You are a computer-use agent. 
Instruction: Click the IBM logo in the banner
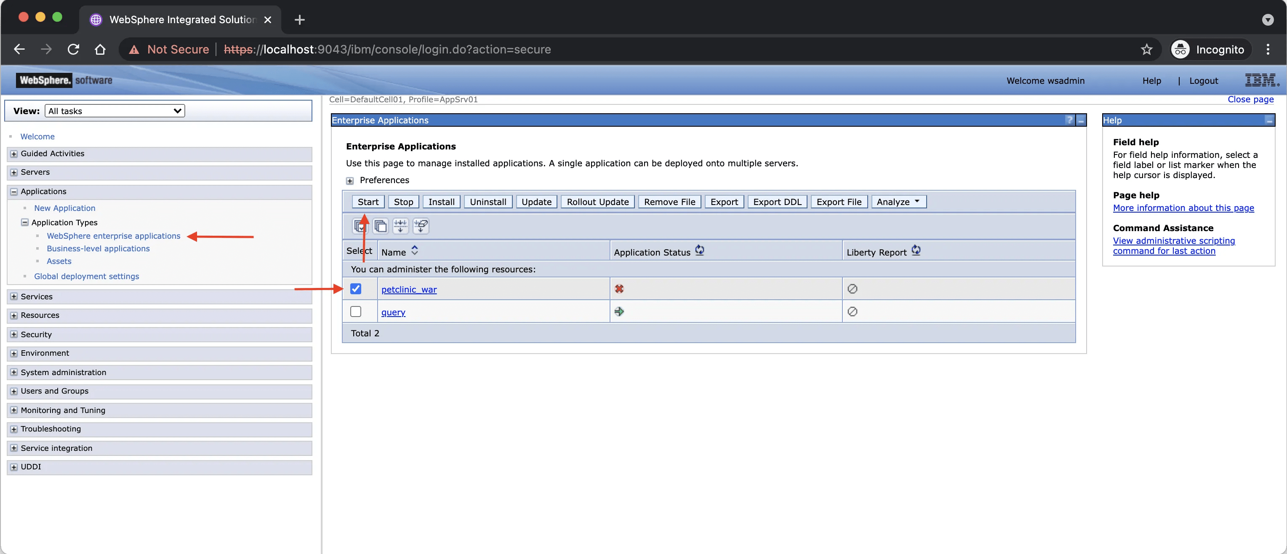point(1262,80)
